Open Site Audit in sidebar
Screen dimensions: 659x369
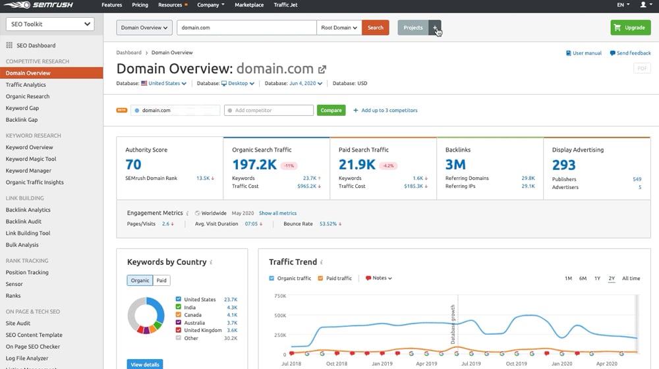(18, 323)
